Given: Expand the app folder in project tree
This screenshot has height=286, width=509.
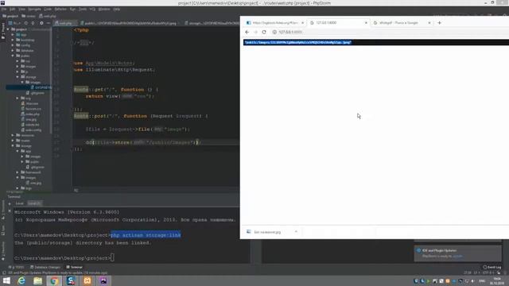Looking at the screenshot, I should 13,35.
